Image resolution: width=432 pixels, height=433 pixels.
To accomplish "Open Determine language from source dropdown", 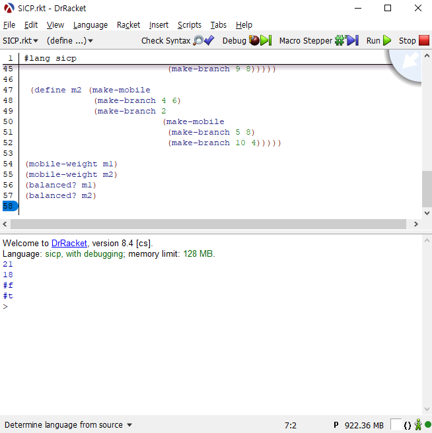I will click(x=69, y=425).
